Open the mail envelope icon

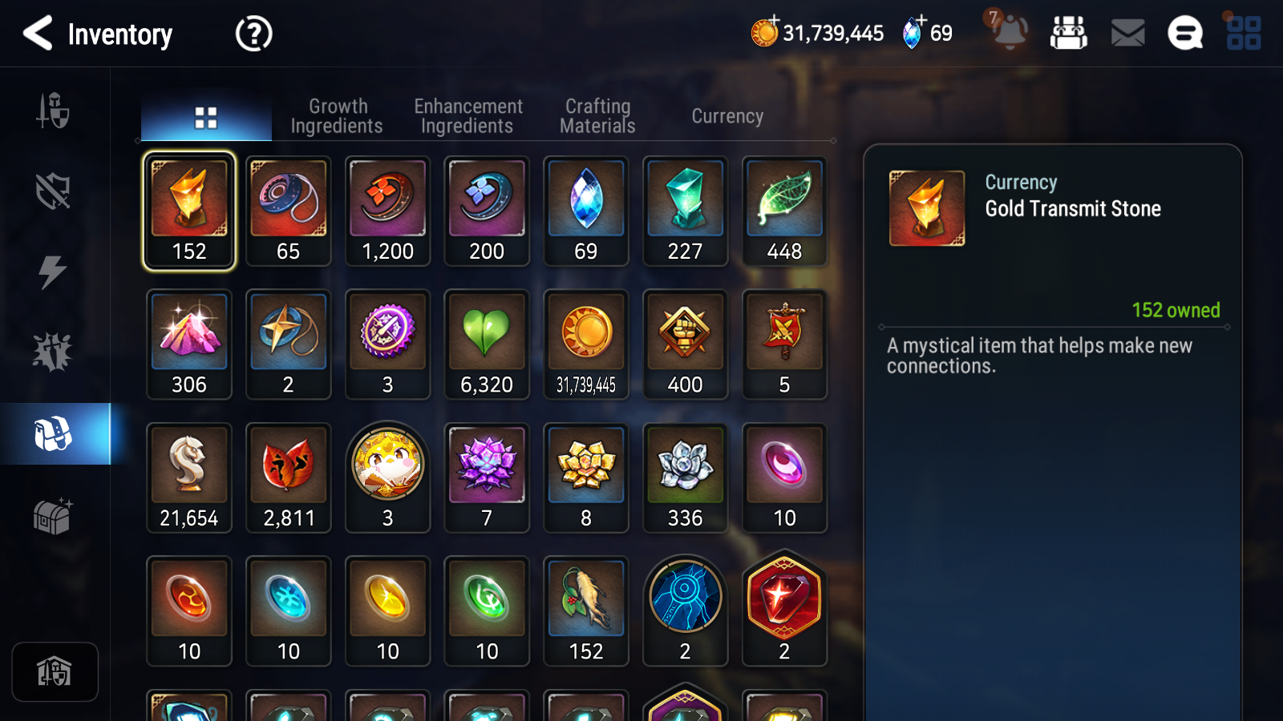1127,34
